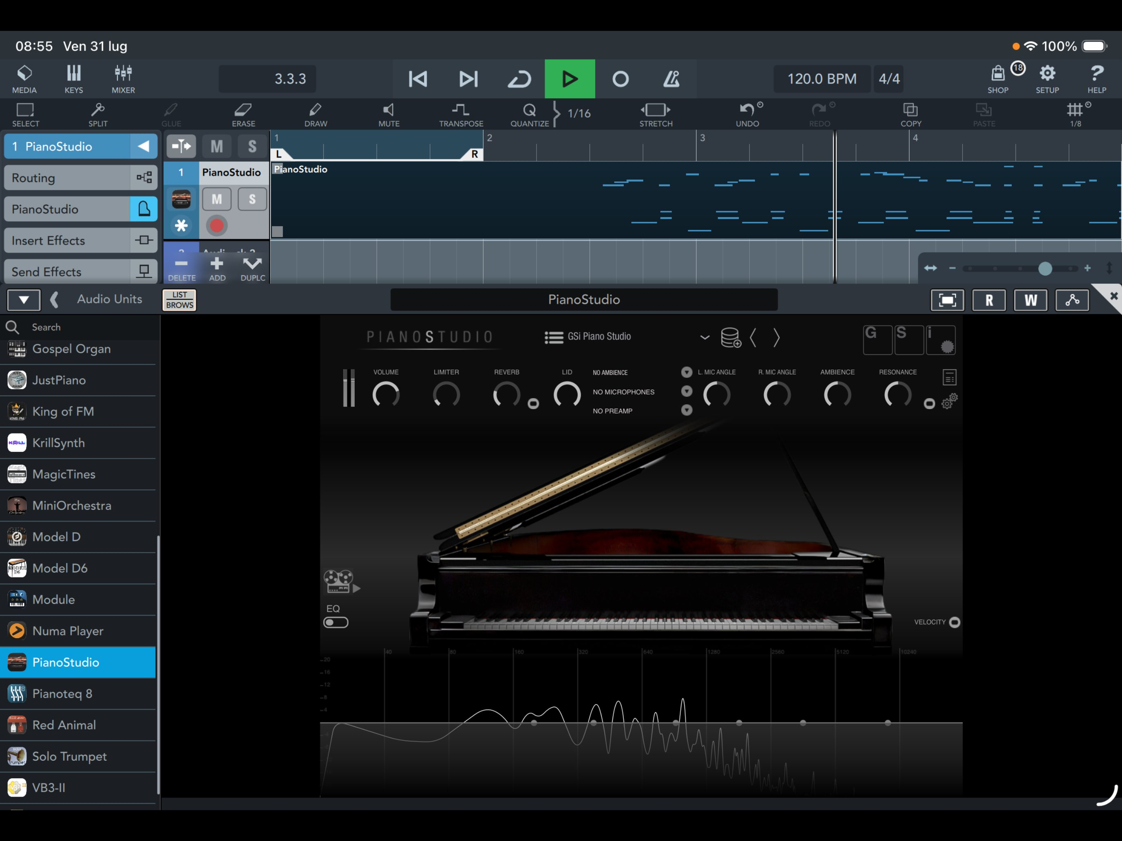Viewport: 1122px width, 841px height.
Task: Adjust the VOLUME knob
Action: click(386, 394)
